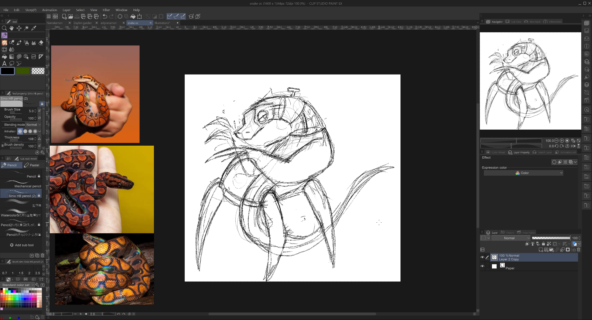This screenshot has height=320, width=592.
Task: Select the Auto select magic wand tool
Action: (x=26, y=28)
